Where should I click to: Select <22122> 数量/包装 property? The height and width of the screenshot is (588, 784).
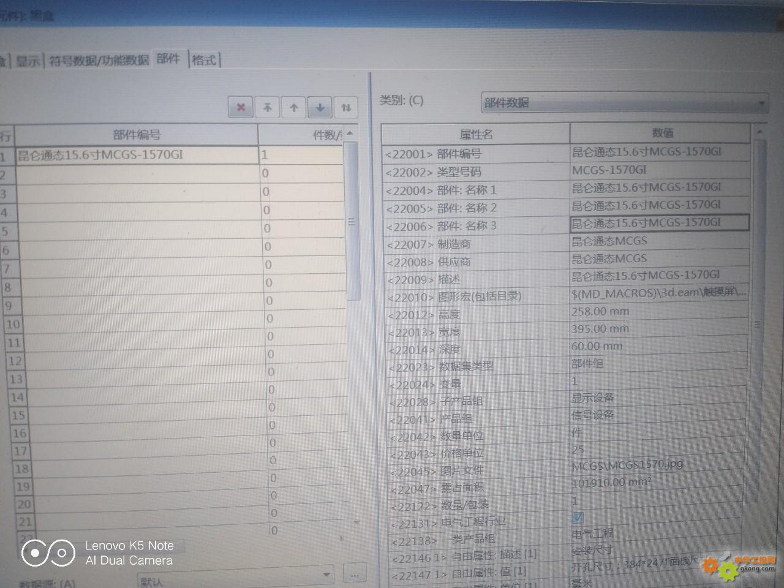tap(481, 505)
